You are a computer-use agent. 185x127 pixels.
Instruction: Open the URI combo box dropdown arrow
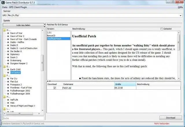pyautogui.click(x=180, y=16)
